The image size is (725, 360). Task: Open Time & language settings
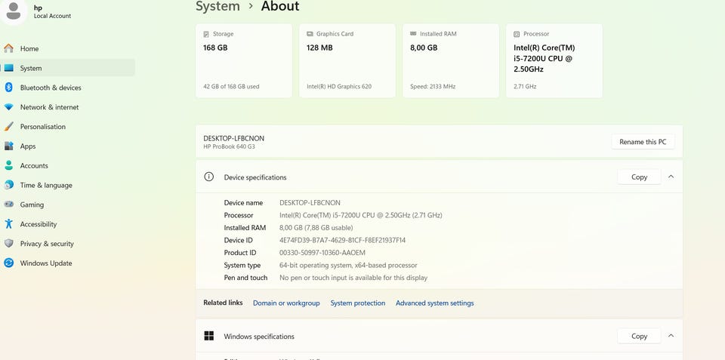click(46, 186)
